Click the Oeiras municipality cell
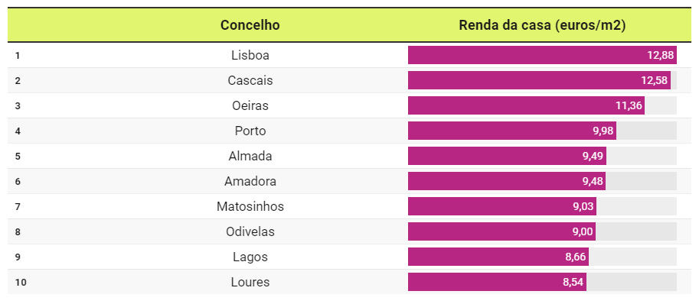The height and width of the screenshot is (304, 699). pos(250,105)
